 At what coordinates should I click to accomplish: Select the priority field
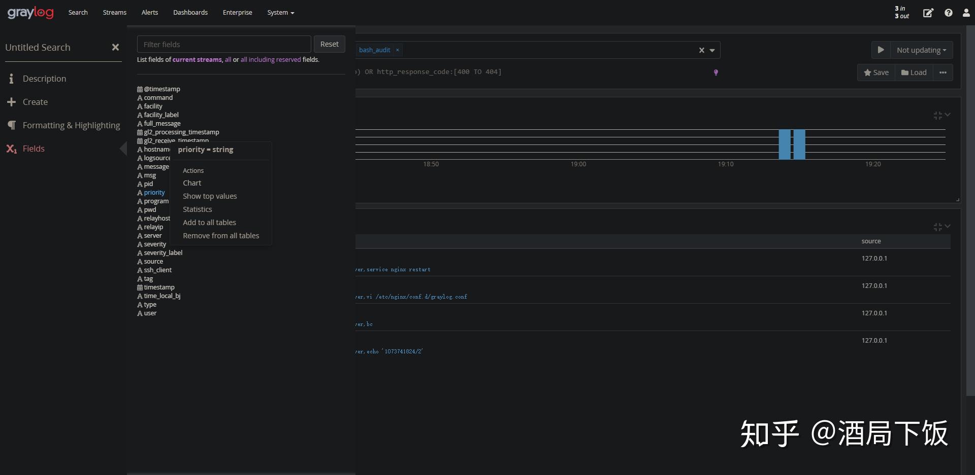point(154,193)
